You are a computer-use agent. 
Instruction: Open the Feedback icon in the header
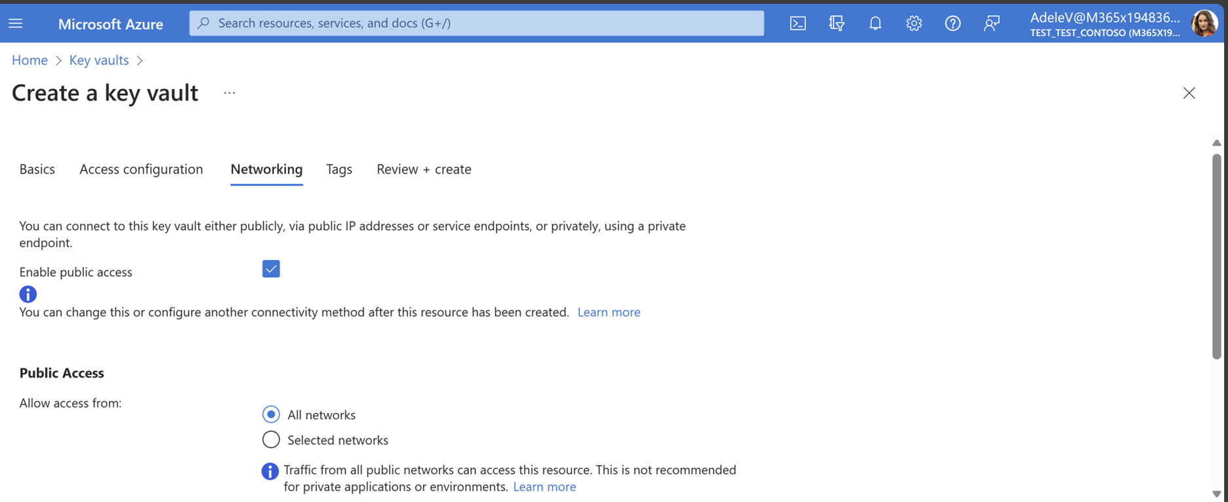991,24
